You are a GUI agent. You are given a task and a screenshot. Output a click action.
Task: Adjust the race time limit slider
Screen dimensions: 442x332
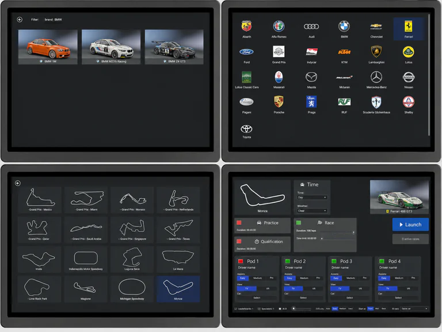pos(337,239)
